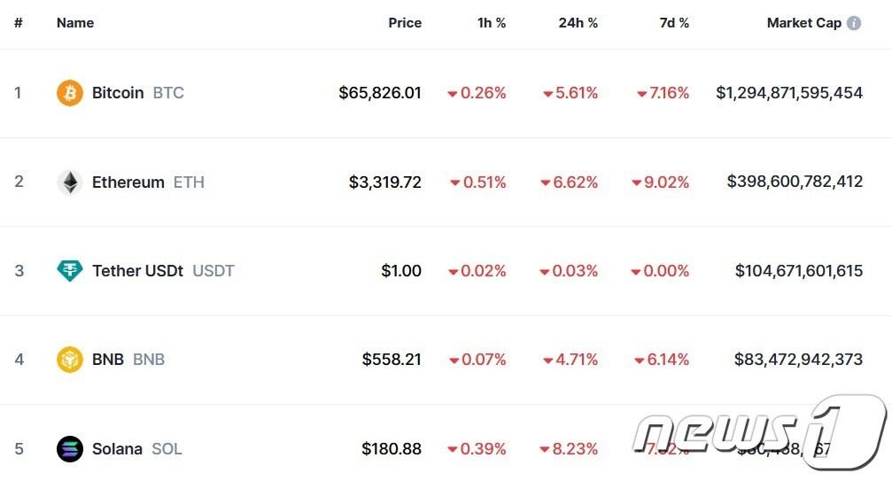Sort by 1h % column header
Viewport: 892px width, 481px height.
click(x=492, y=23)
